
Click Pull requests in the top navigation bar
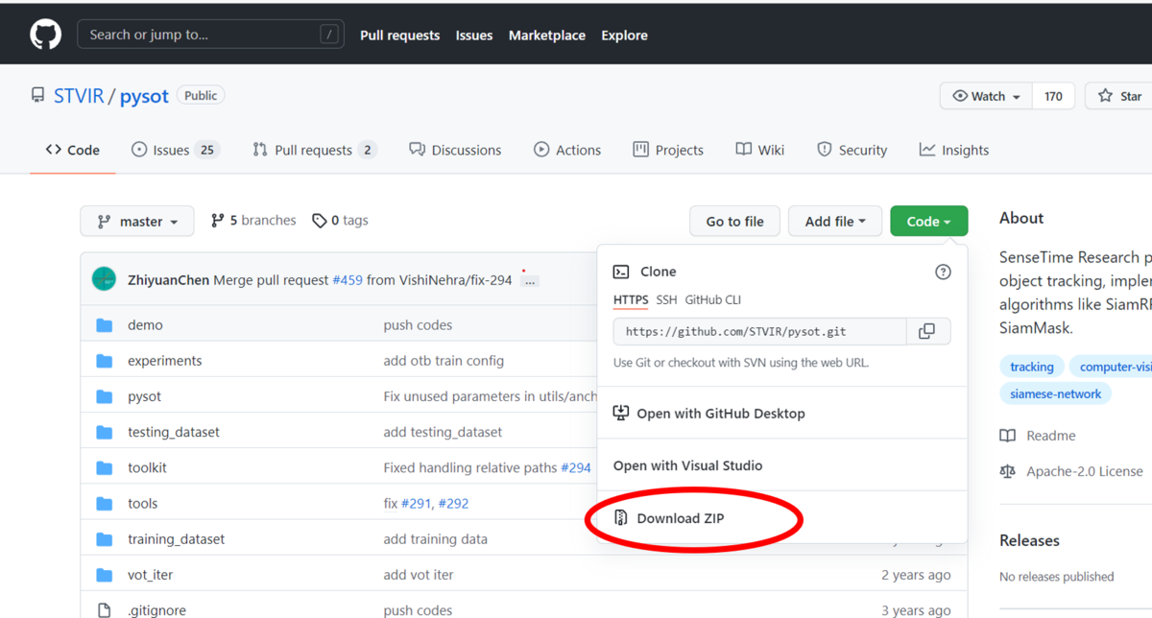(x=399, y=36)
